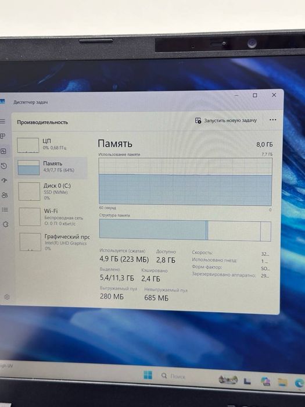
Task: Click the 7,7 ГБ graph maximum label
Action: (x=267, y=154)
